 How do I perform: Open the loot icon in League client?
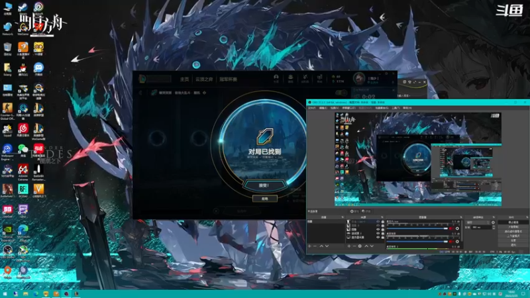click(305, 79)
